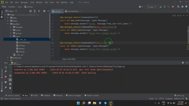The height and width of the screenshot is (106, 189).
Task: Open Telegram from the taskbar
Action: 105,103
